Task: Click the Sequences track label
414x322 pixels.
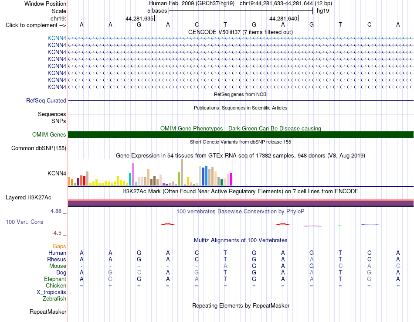Action: [52, 114]
